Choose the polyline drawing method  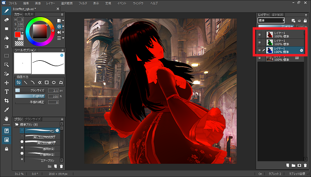click(40, 83)
